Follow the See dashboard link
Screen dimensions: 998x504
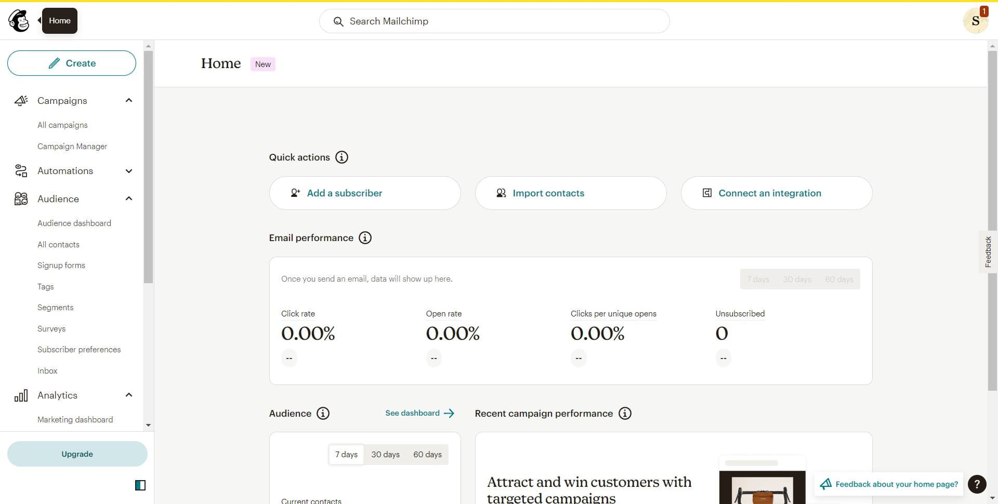pyautogui.click(x=419, y=414)
